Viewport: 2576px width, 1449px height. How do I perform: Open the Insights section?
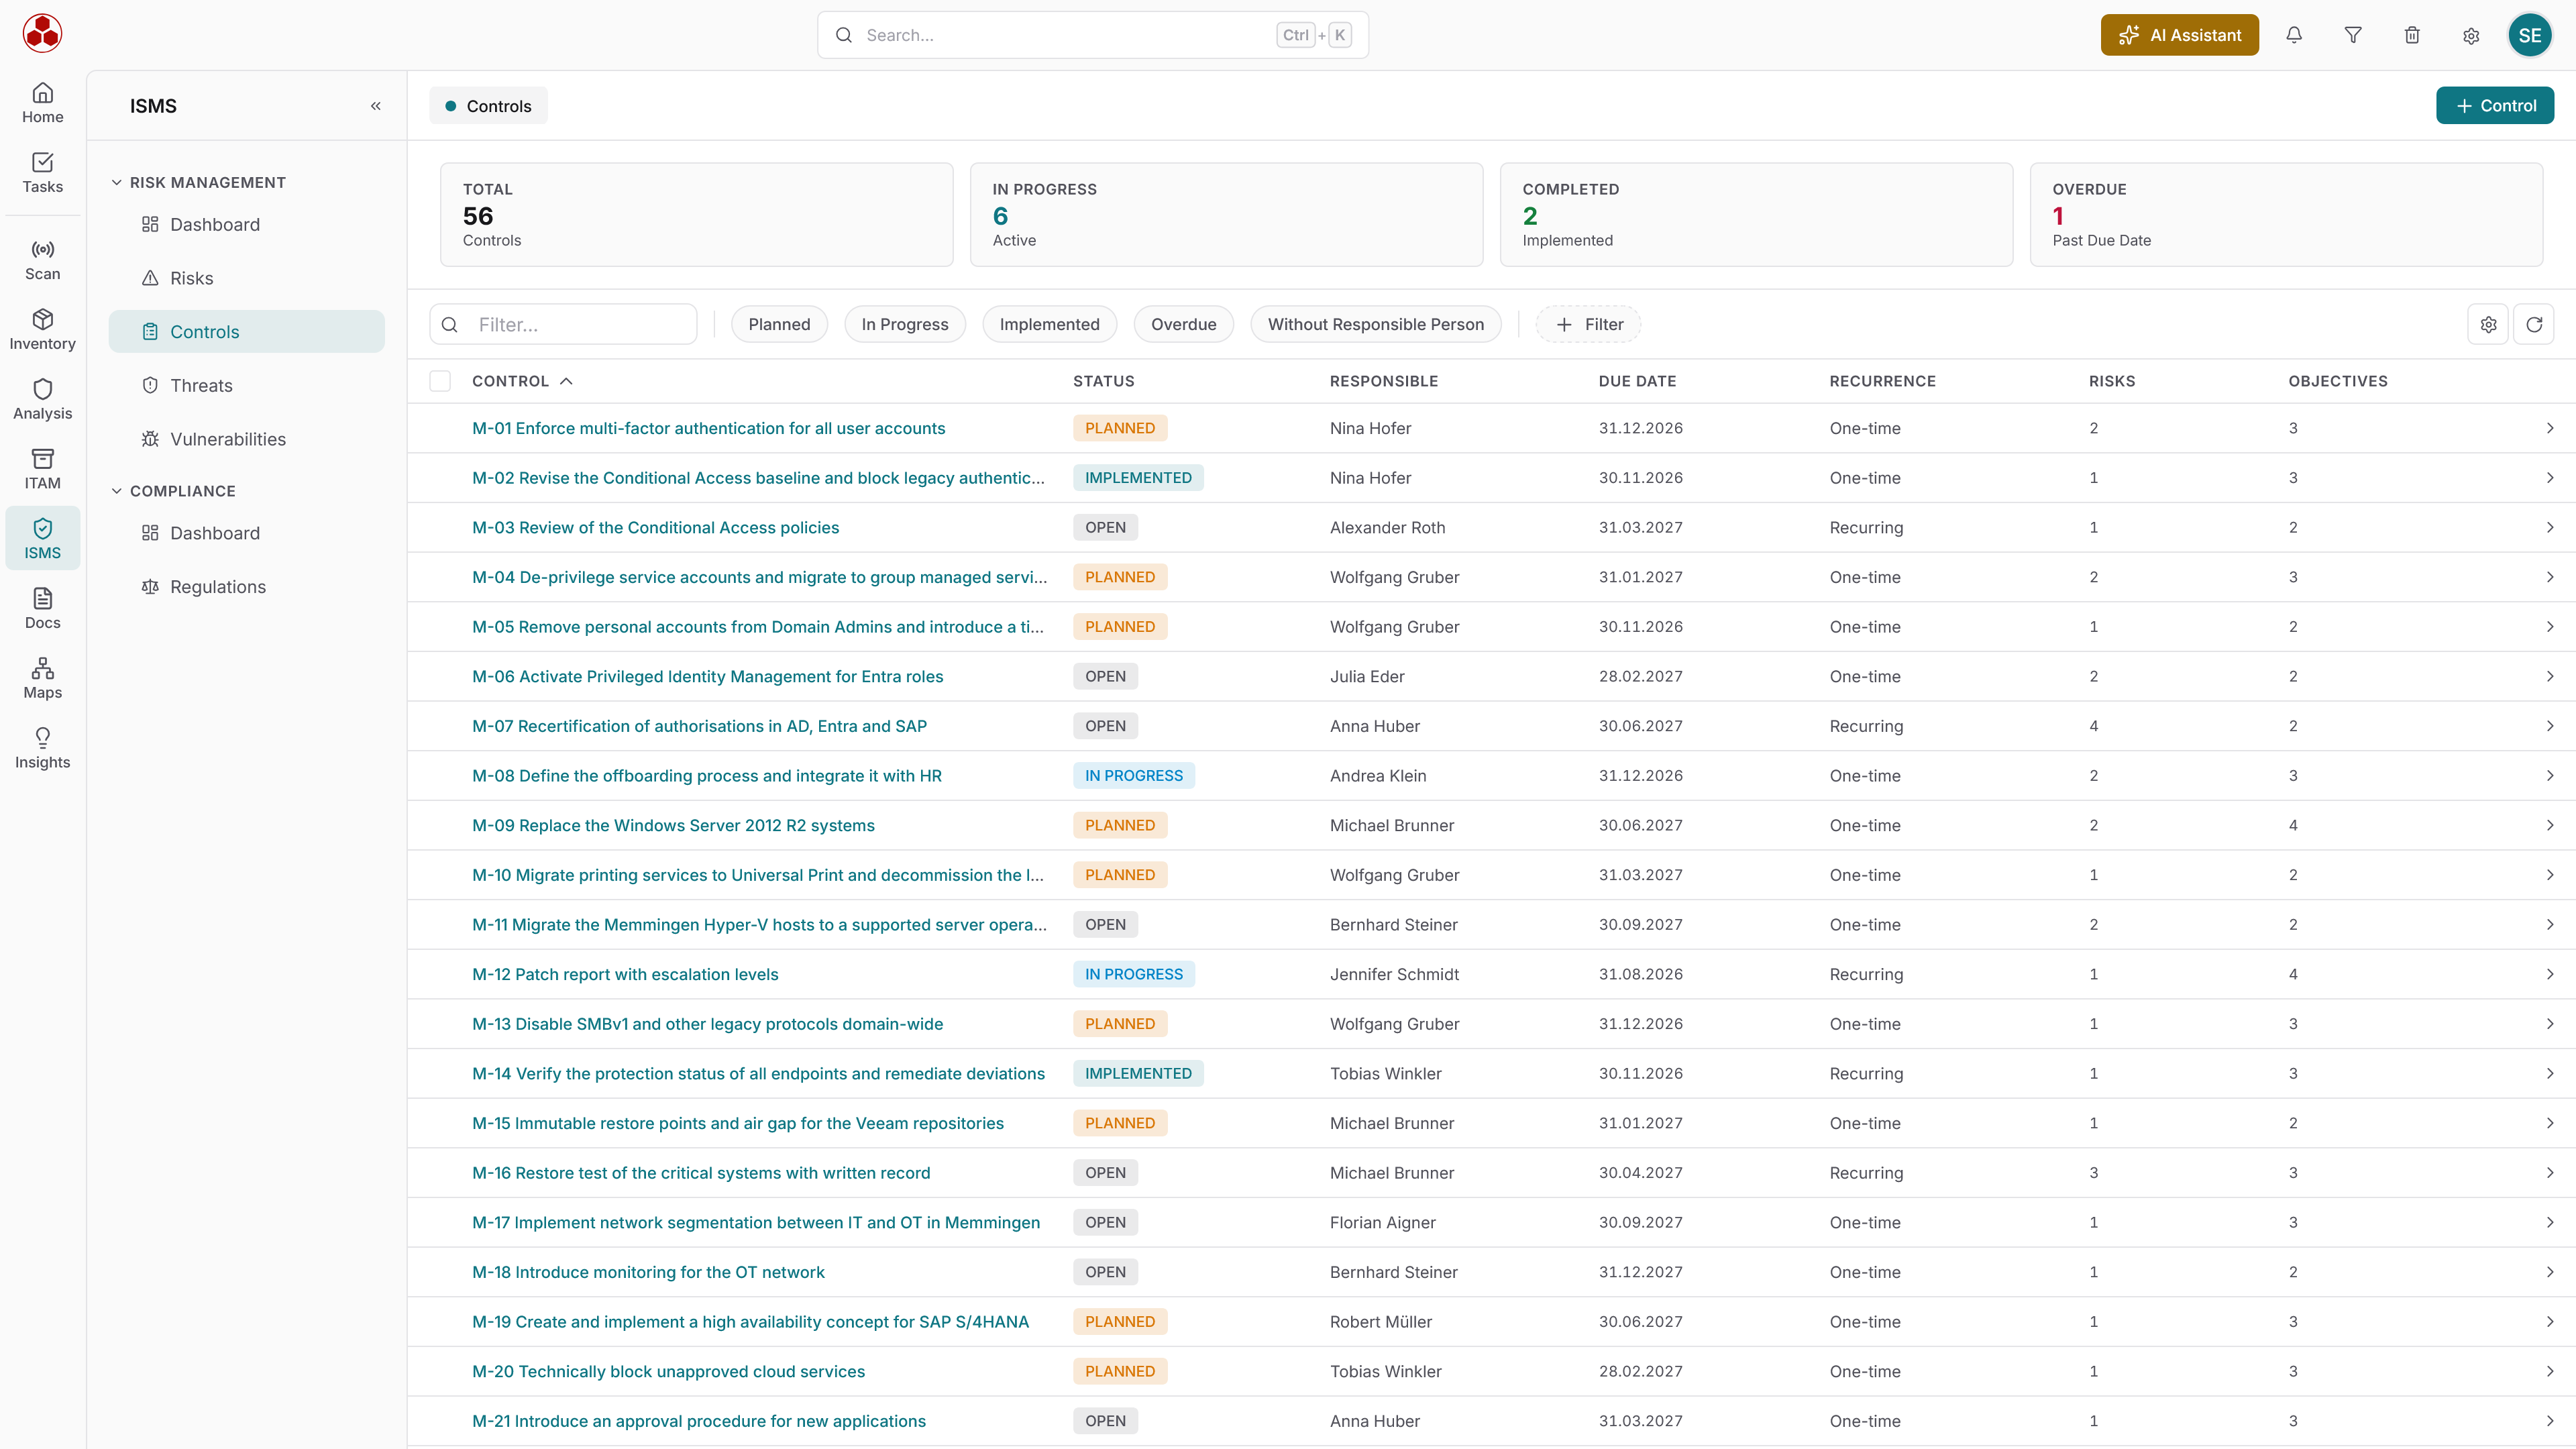coord(42,748)
